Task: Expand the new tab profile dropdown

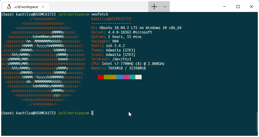Action: coord(165,7)
